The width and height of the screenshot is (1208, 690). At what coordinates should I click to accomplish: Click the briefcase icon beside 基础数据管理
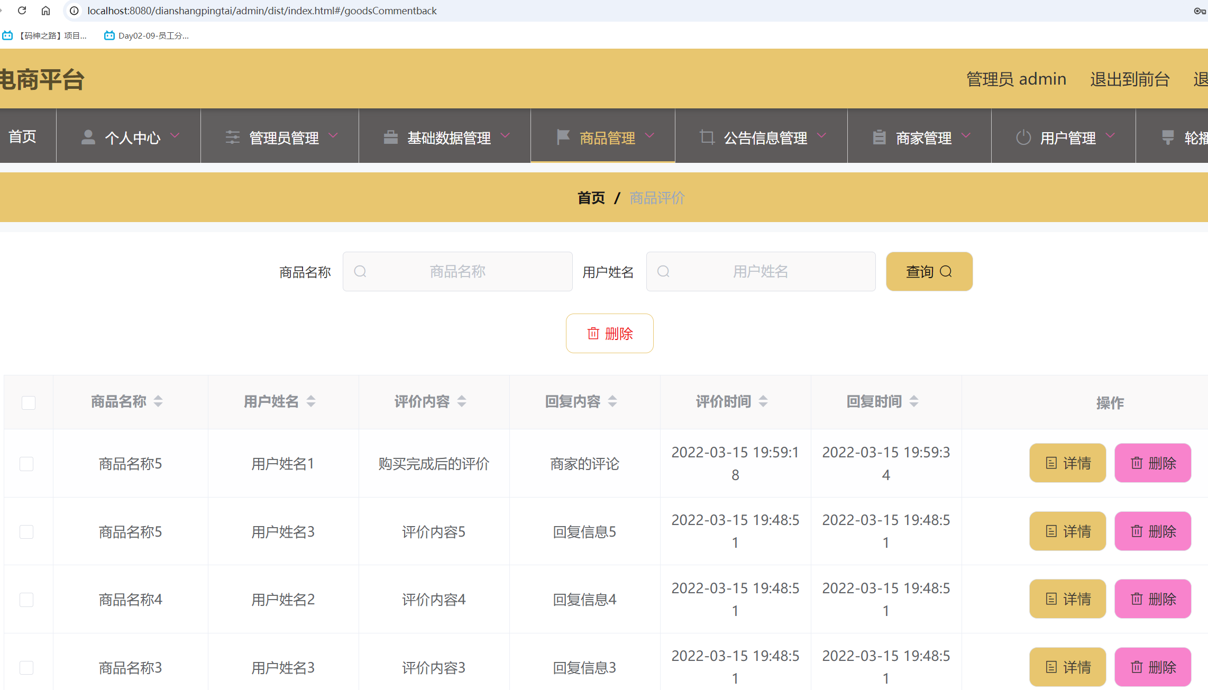click(x=391, y=137)
